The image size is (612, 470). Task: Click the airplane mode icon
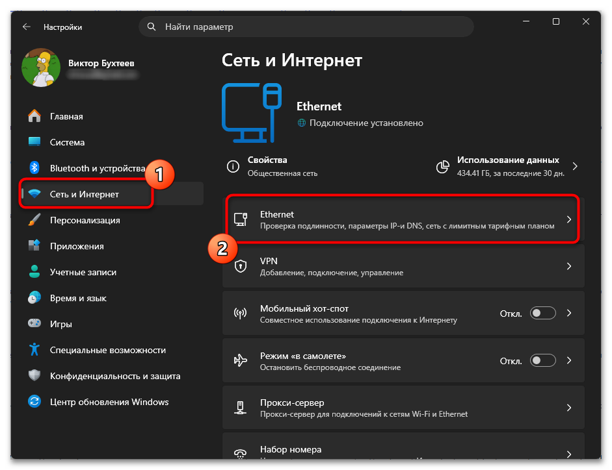pos(241,360)
